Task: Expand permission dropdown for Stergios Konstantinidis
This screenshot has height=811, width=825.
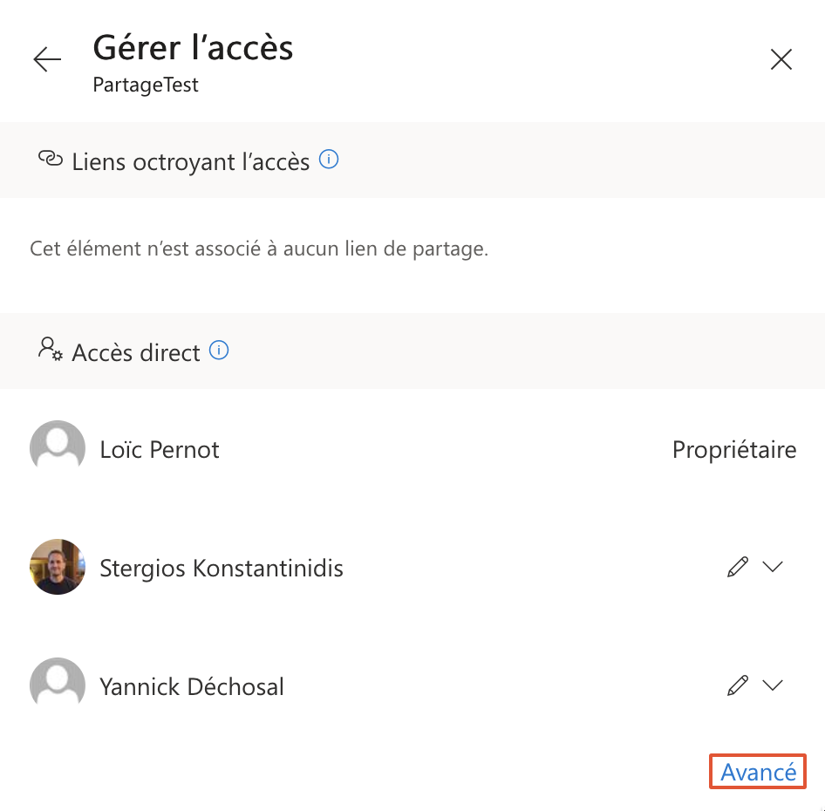Action: tap(773, 568)
